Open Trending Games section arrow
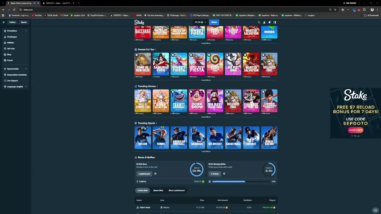 (x=157, y=86)
